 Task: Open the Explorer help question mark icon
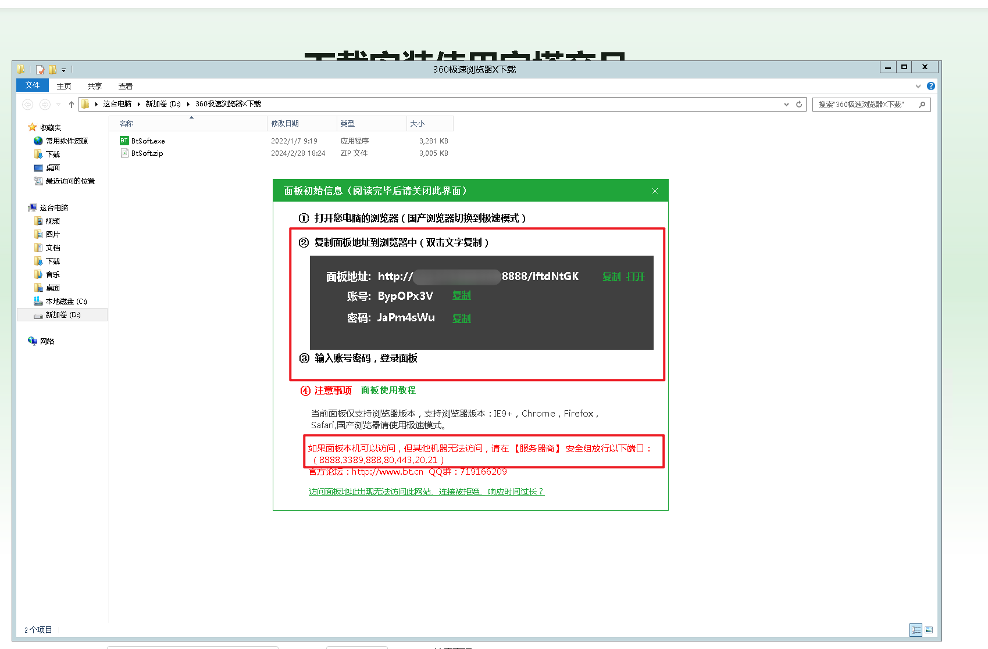coord(931,86)
